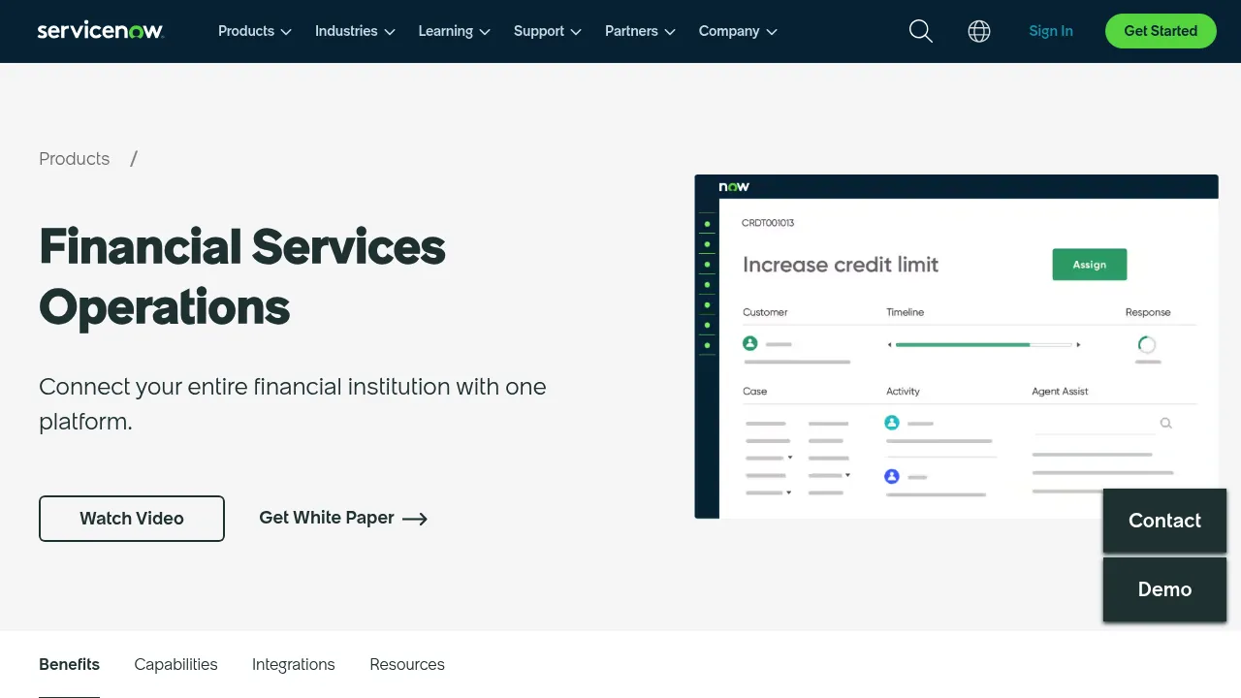This screenshot has height=698, width=1241.
Task: Open the Get White Paper link
Action: tap(343, 518)
